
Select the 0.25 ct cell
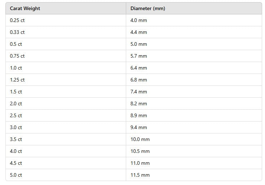click(66, 20)
